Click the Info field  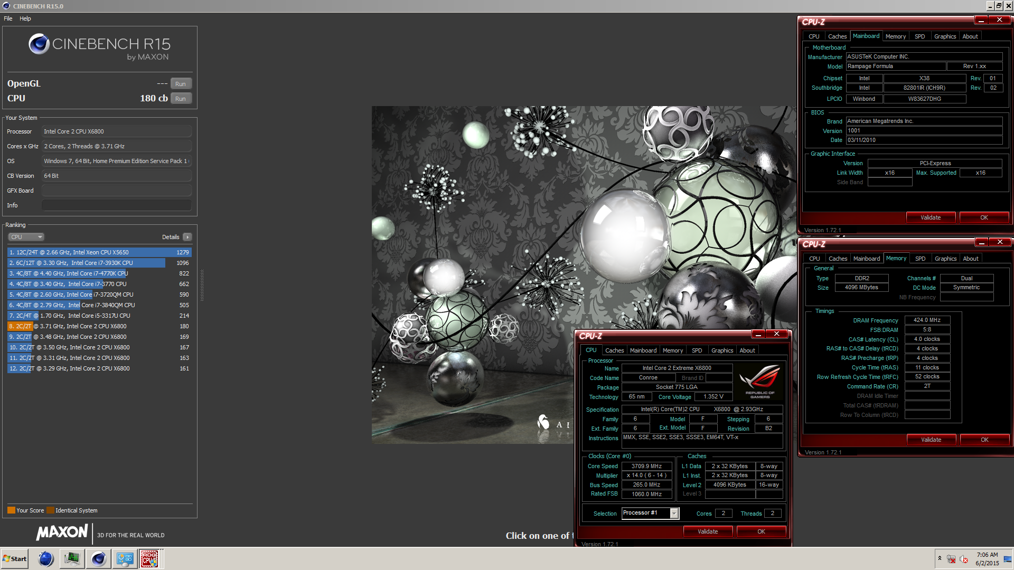pyautogui.click(x=116, y=205)
